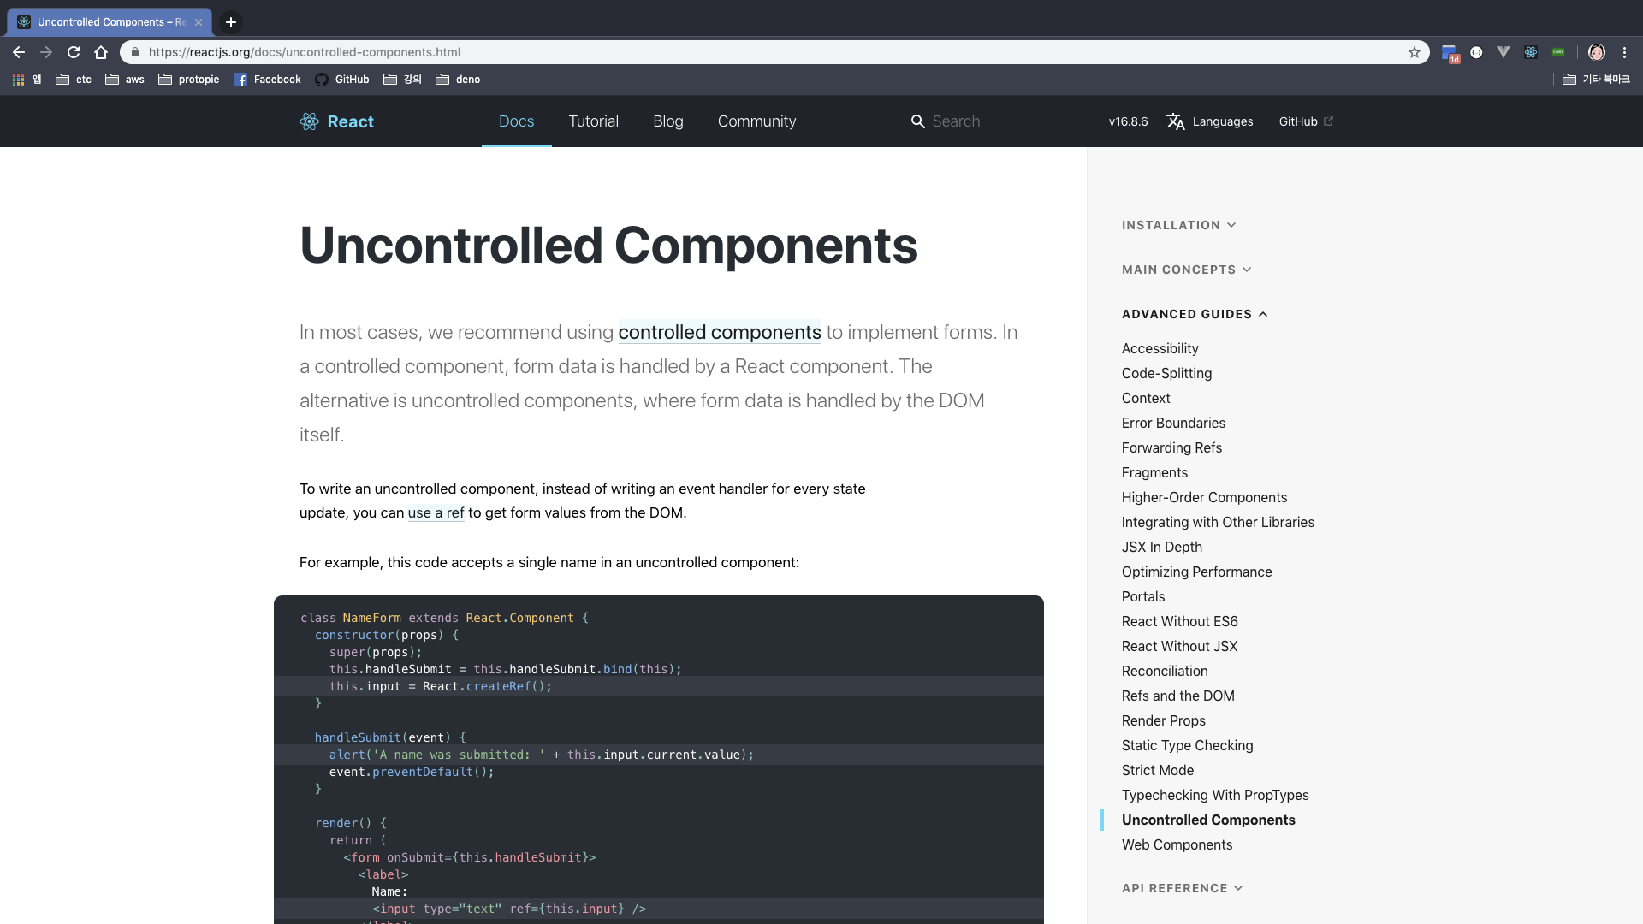This screenshot has width=1643, height=924.
Task: Expand the Main Concepts section
Action: coord(1186,269)
